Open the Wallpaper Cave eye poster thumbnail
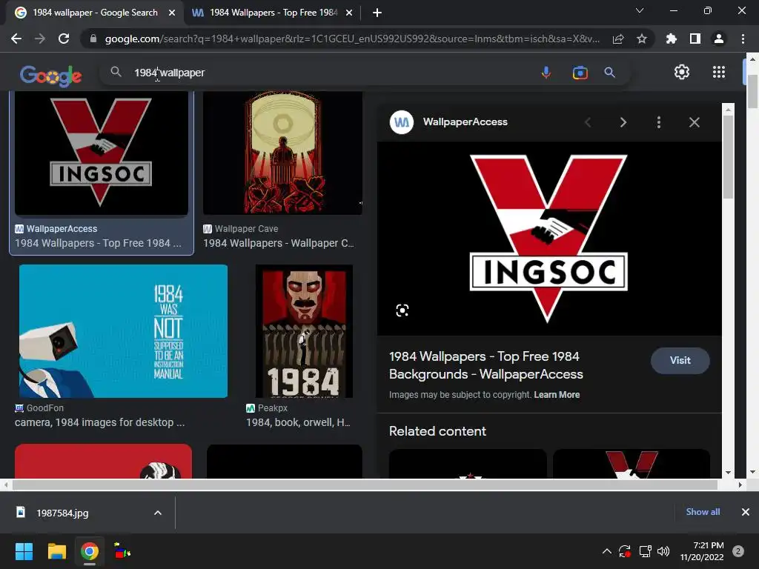 282,153
